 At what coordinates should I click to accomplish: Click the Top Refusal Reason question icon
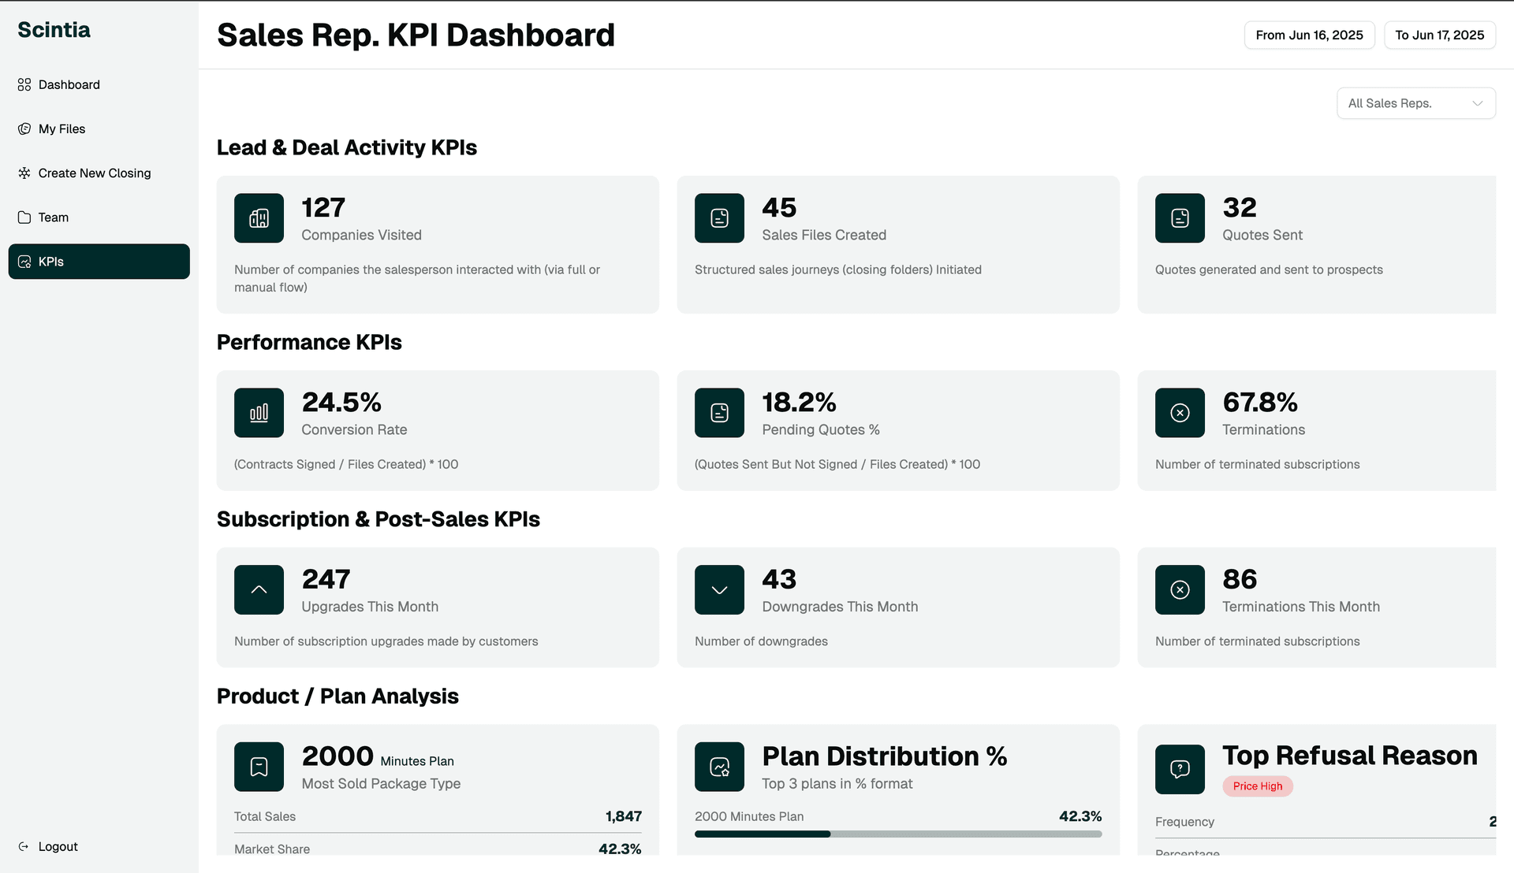tap(1180, 769)
